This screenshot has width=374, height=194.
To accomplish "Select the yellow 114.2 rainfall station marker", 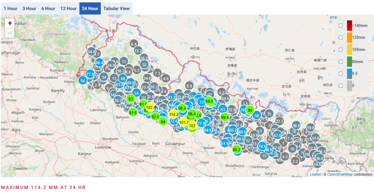I will click(174, 115).
